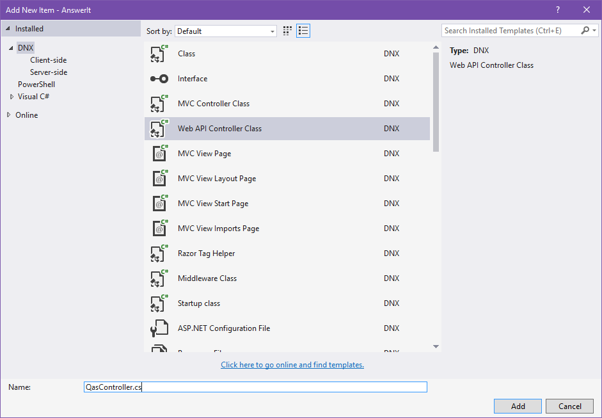Select the Startup class template name
This screenshot has height=418, width=602.
tap(199, 303)
